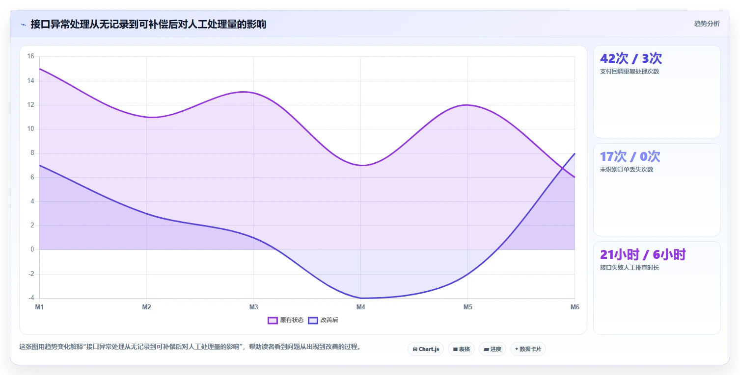Click the M6 x-axis label
The image size is (740, 375).
tap(575, 307)
